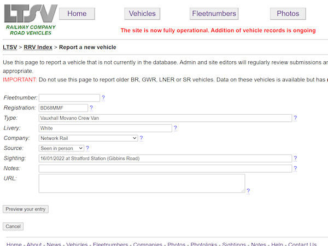This screenshot has height=246, width=328.
Task: Open help icon next to Livery field
Action: coord(175,128)
